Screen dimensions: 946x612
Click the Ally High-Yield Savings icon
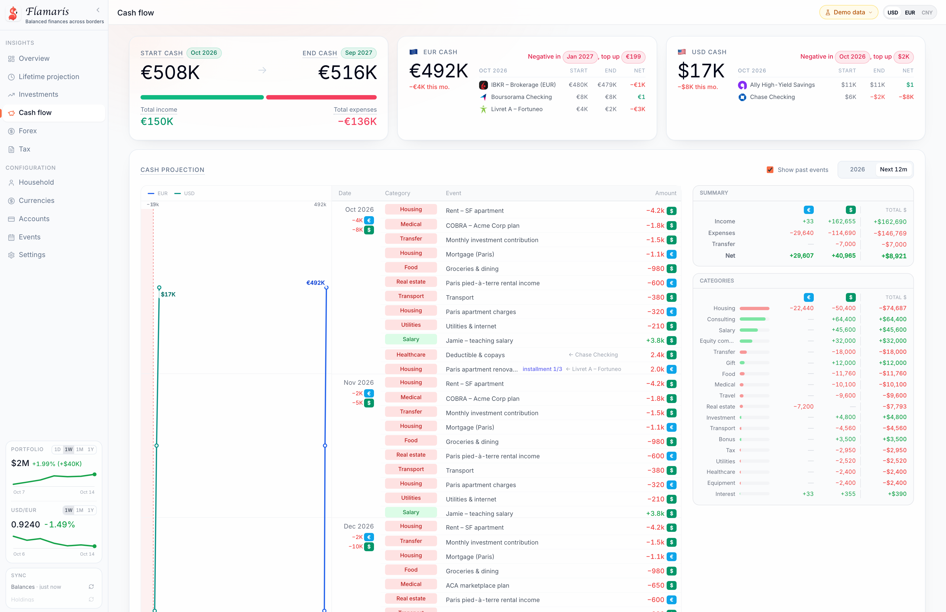(x=742, y=85)
